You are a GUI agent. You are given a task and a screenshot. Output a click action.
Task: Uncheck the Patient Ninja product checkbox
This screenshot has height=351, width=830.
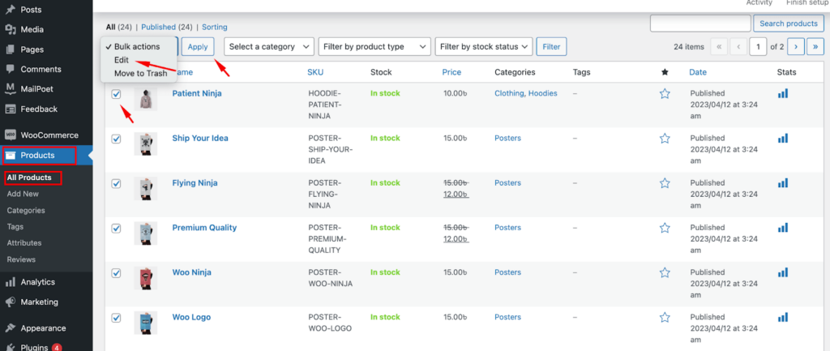click(117, 94)
